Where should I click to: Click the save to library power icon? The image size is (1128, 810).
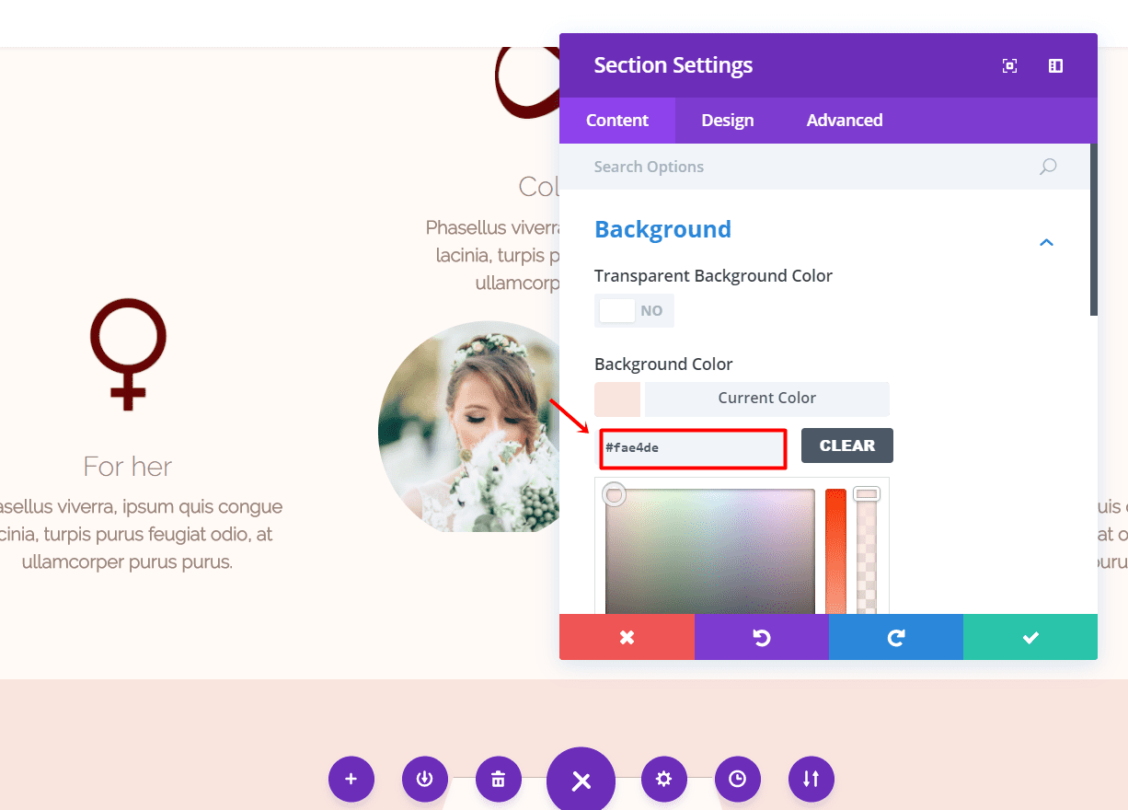pyautogui.click(x=425, y=779)
